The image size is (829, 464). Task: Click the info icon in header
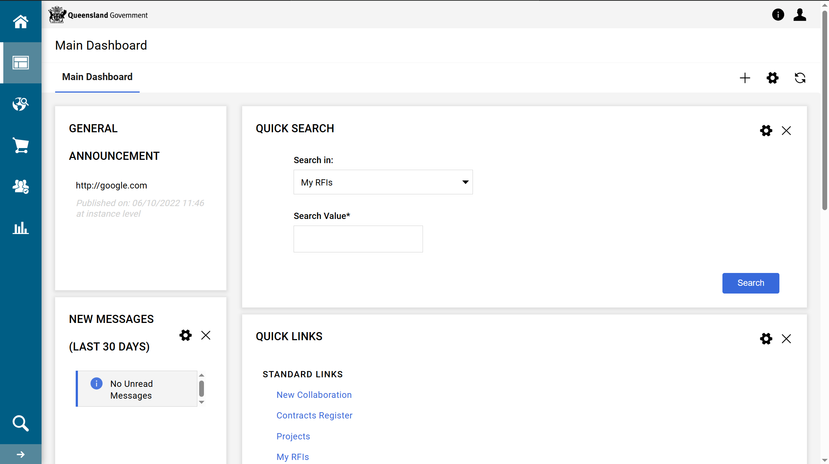(778, 15)
